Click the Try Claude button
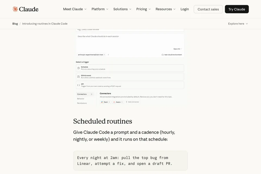The image size is (261, 174). click(237, 9)
